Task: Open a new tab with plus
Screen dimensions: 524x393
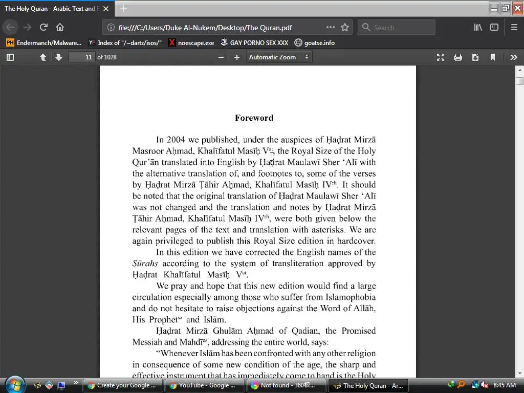Action: click(123, 8)
